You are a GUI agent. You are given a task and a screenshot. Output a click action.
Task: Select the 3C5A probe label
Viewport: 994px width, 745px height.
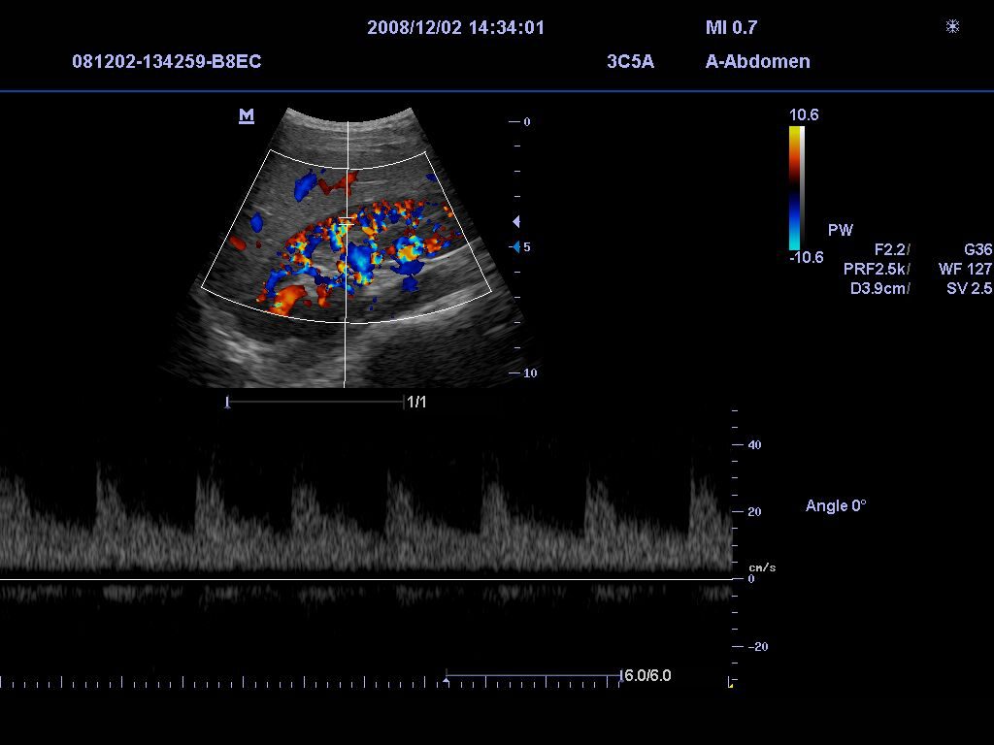pyautogui.click(x=630, y=62)
